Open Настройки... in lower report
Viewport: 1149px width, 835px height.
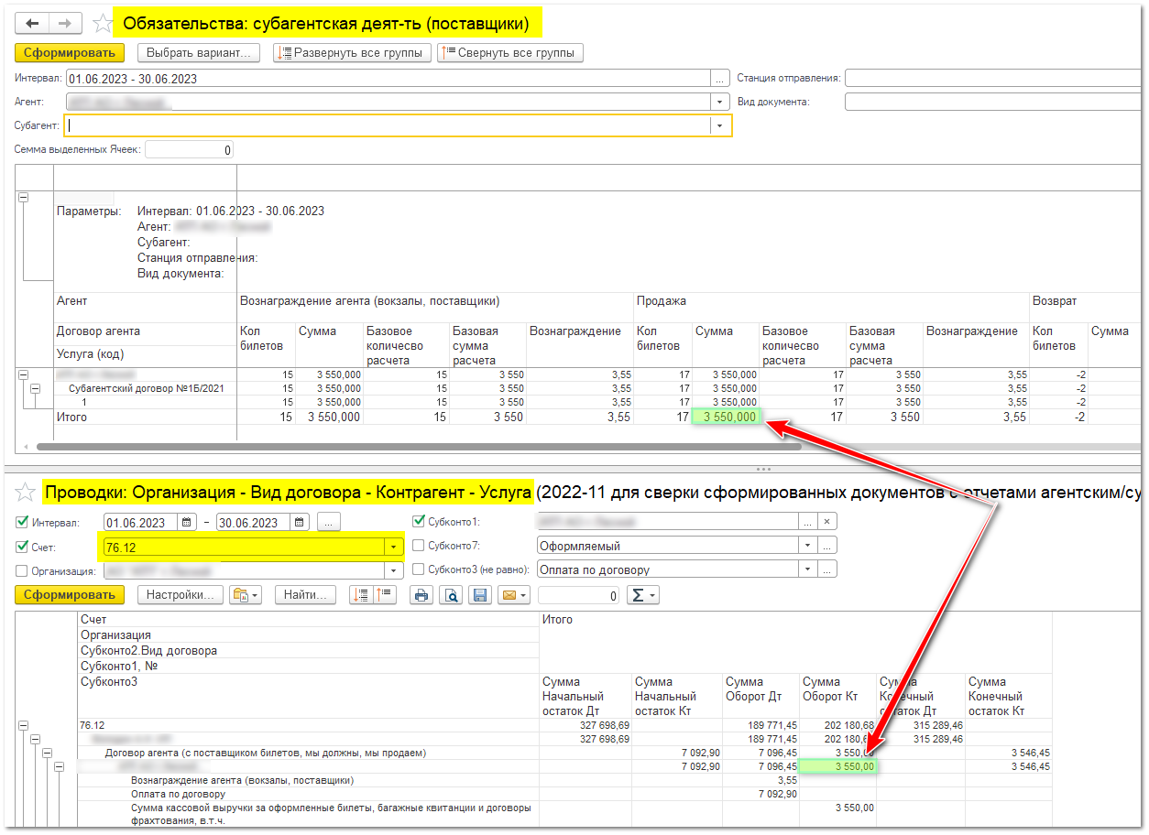180,595
